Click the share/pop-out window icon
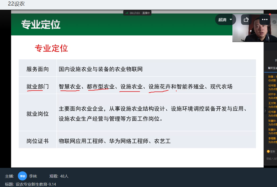Image resolution: width=277 pixels, height=187 pixels. 246,20
